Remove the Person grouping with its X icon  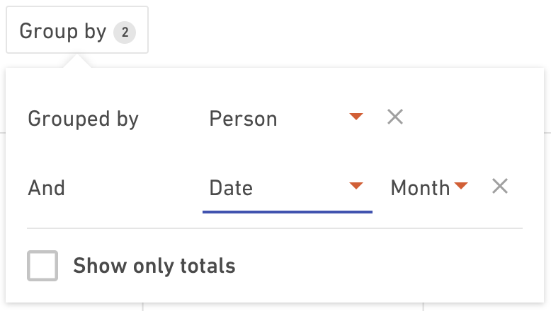point(395,117)
